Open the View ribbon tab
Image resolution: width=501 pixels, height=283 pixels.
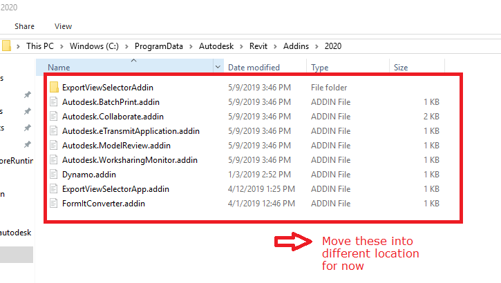(64, 26)
